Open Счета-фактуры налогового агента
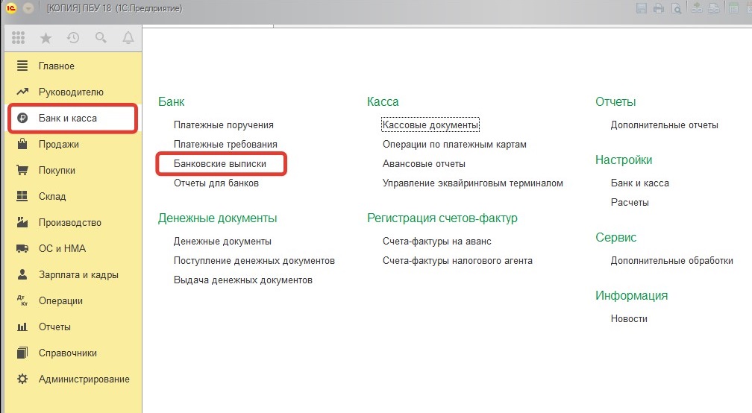This screenshot has width=752, height=413. click(457, 261)
